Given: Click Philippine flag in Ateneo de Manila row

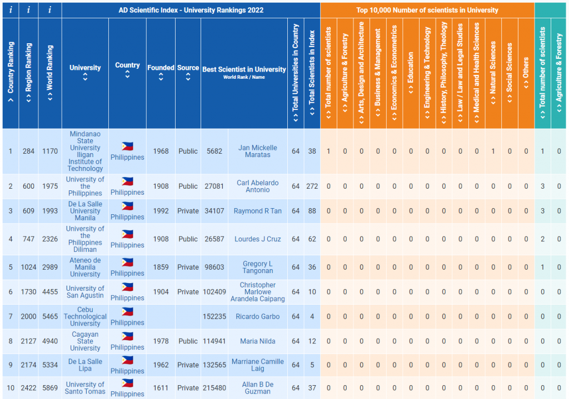Looking at the screenshot, I should coord(127,262).
